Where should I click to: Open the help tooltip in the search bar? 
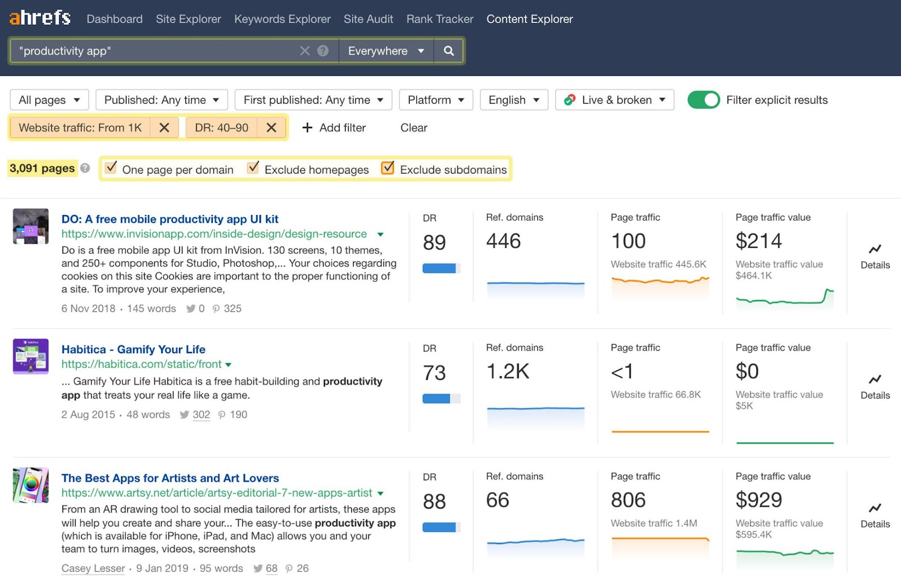(323, 51)
